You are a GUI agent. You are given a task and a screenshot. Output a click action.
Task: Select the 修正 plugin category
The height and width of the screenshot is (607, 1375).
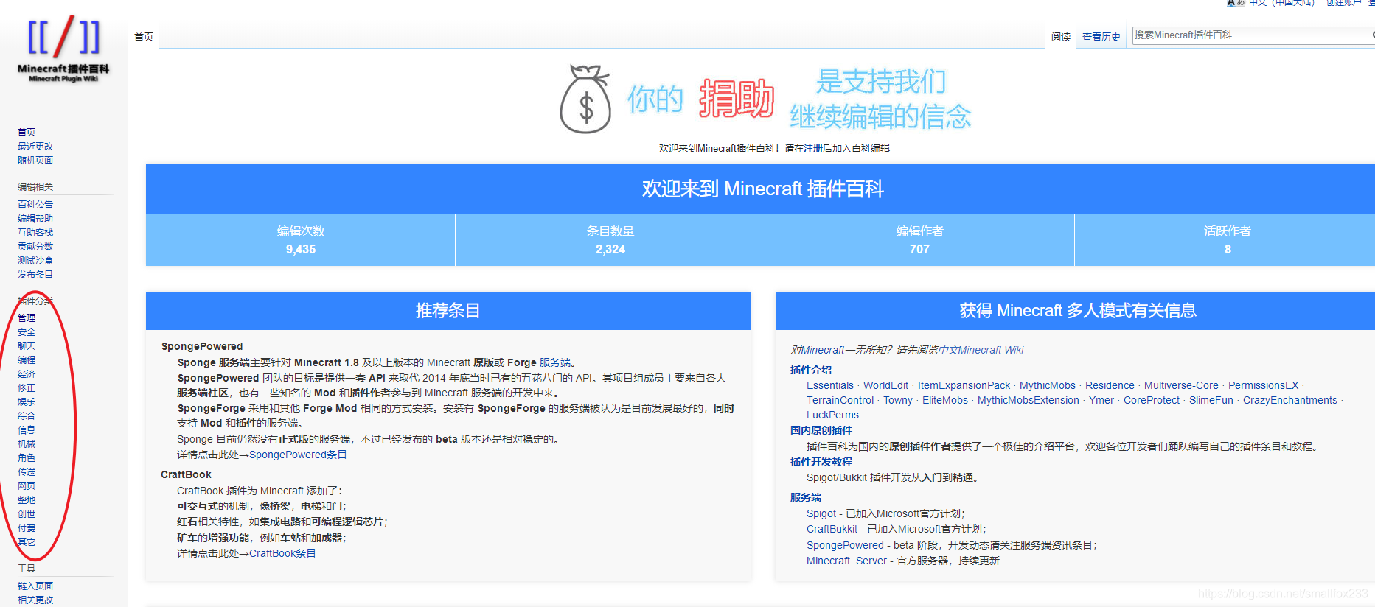[x=27, y=387]
